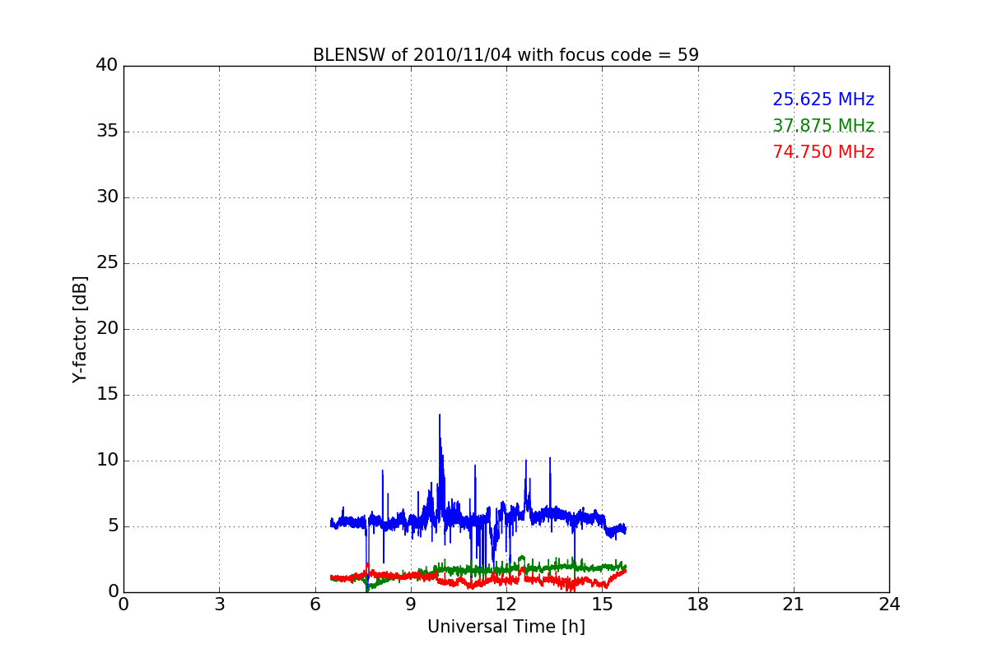The height and width of the screenshot is (658, 988).
Task: Select the blue 25.625 MHz legend label
Action: (x=823, y=100)
